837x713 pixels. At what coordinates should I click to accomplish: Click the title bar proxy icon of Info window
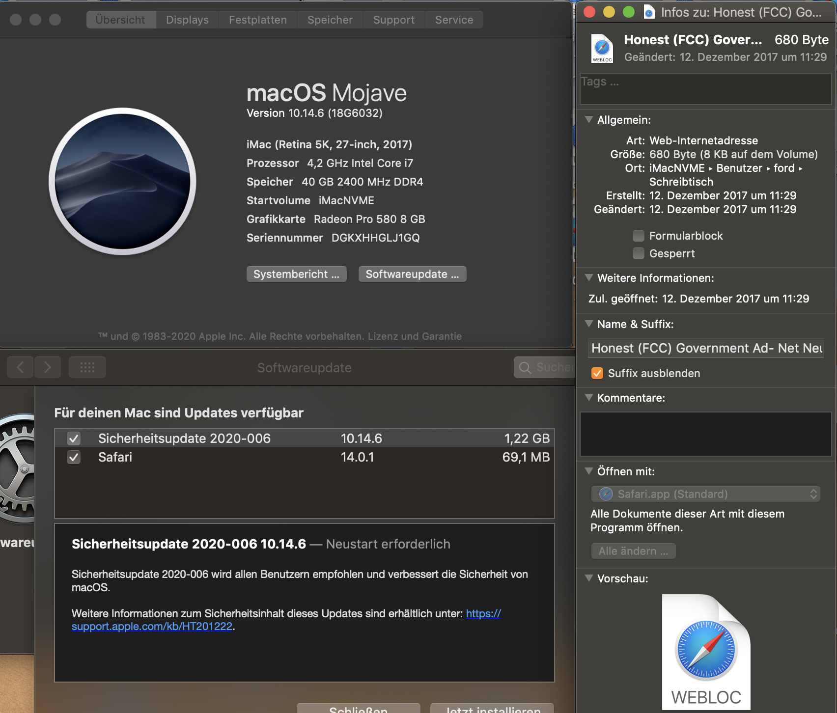(x=649, y=12)
